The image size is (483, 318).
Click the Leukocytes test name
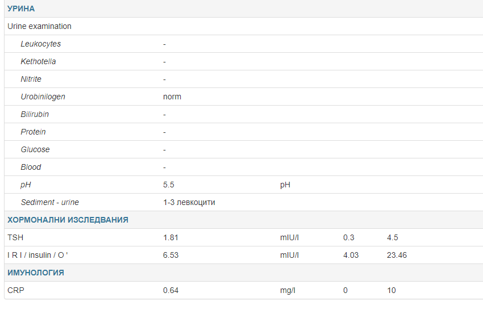[x=40, y=44]
